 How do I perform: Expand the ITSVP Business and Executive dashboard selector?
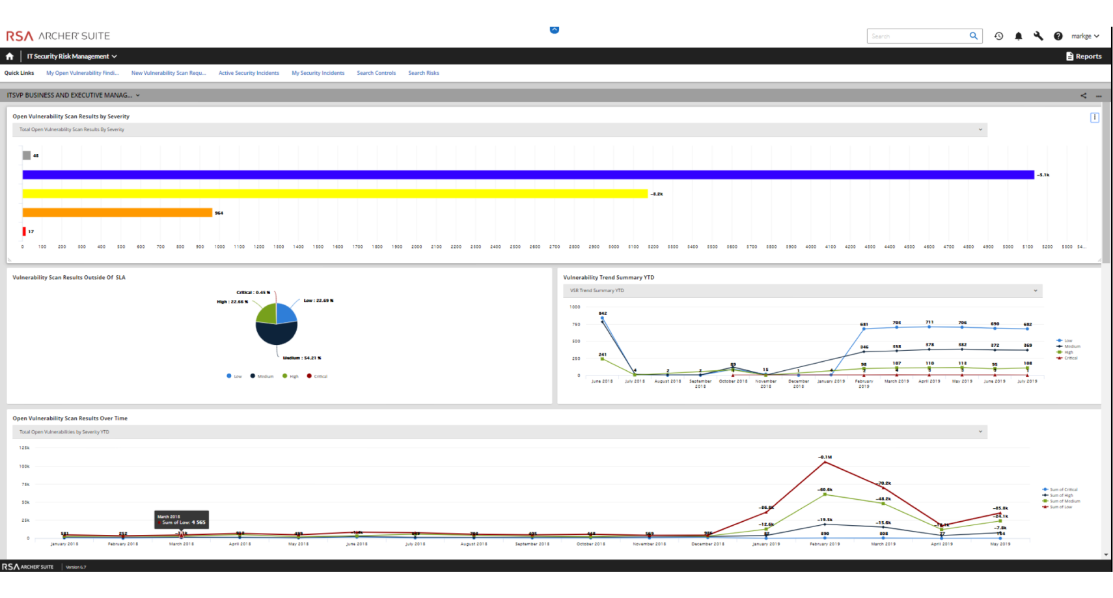73,95
